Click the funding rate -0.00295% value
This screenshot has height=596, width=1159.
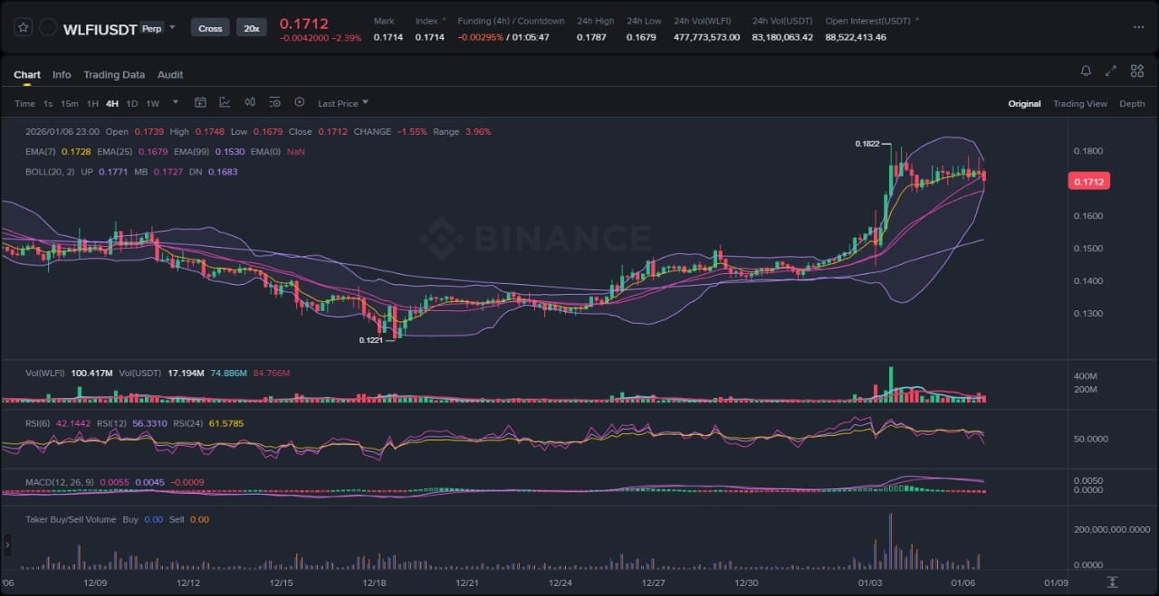click(x=479, y=37)
